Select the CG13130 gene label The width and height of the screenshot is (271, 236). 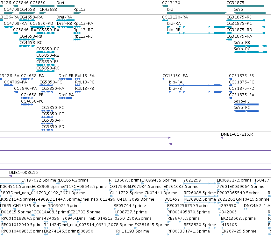[x=171, y=3]
